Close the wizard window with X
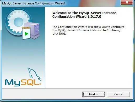135x102 pixels. [127, 2]
